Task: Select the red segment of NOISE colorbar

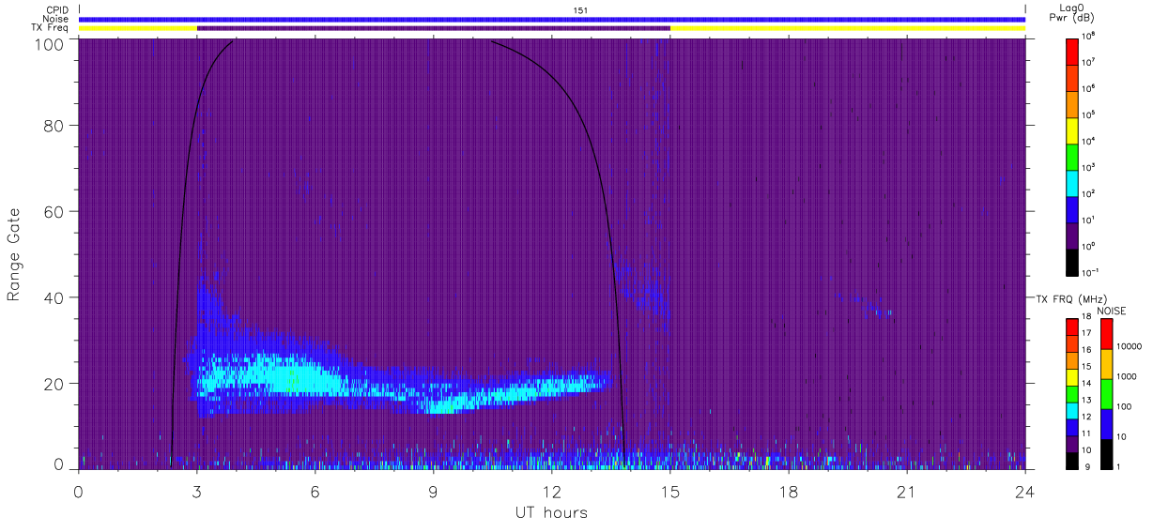Action: tap(1106, 334)
